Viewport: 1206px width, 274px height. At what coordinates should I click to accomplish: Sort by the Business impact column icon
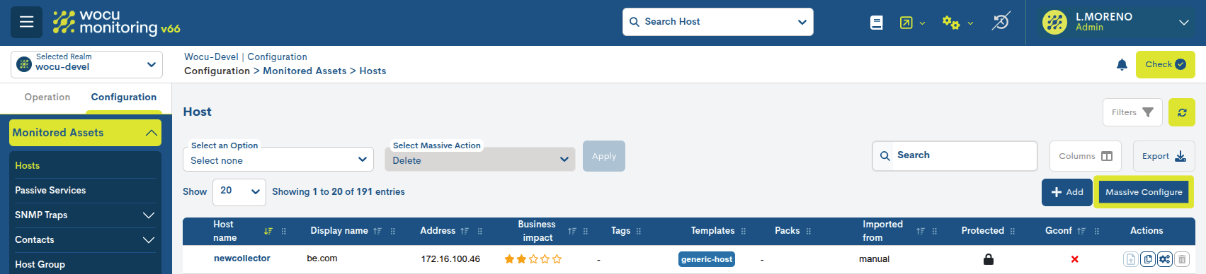[x=572, y=231]
